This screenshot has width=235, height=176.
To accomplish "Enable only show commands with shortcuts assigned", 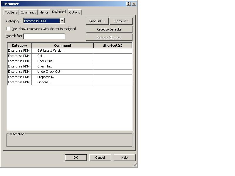I will [x=9, y=28].
